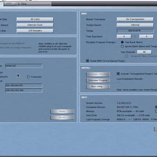Click the Memory available value text
This screenshot has width=157, height=157.
pyautogui.click(x=130, y=111)
